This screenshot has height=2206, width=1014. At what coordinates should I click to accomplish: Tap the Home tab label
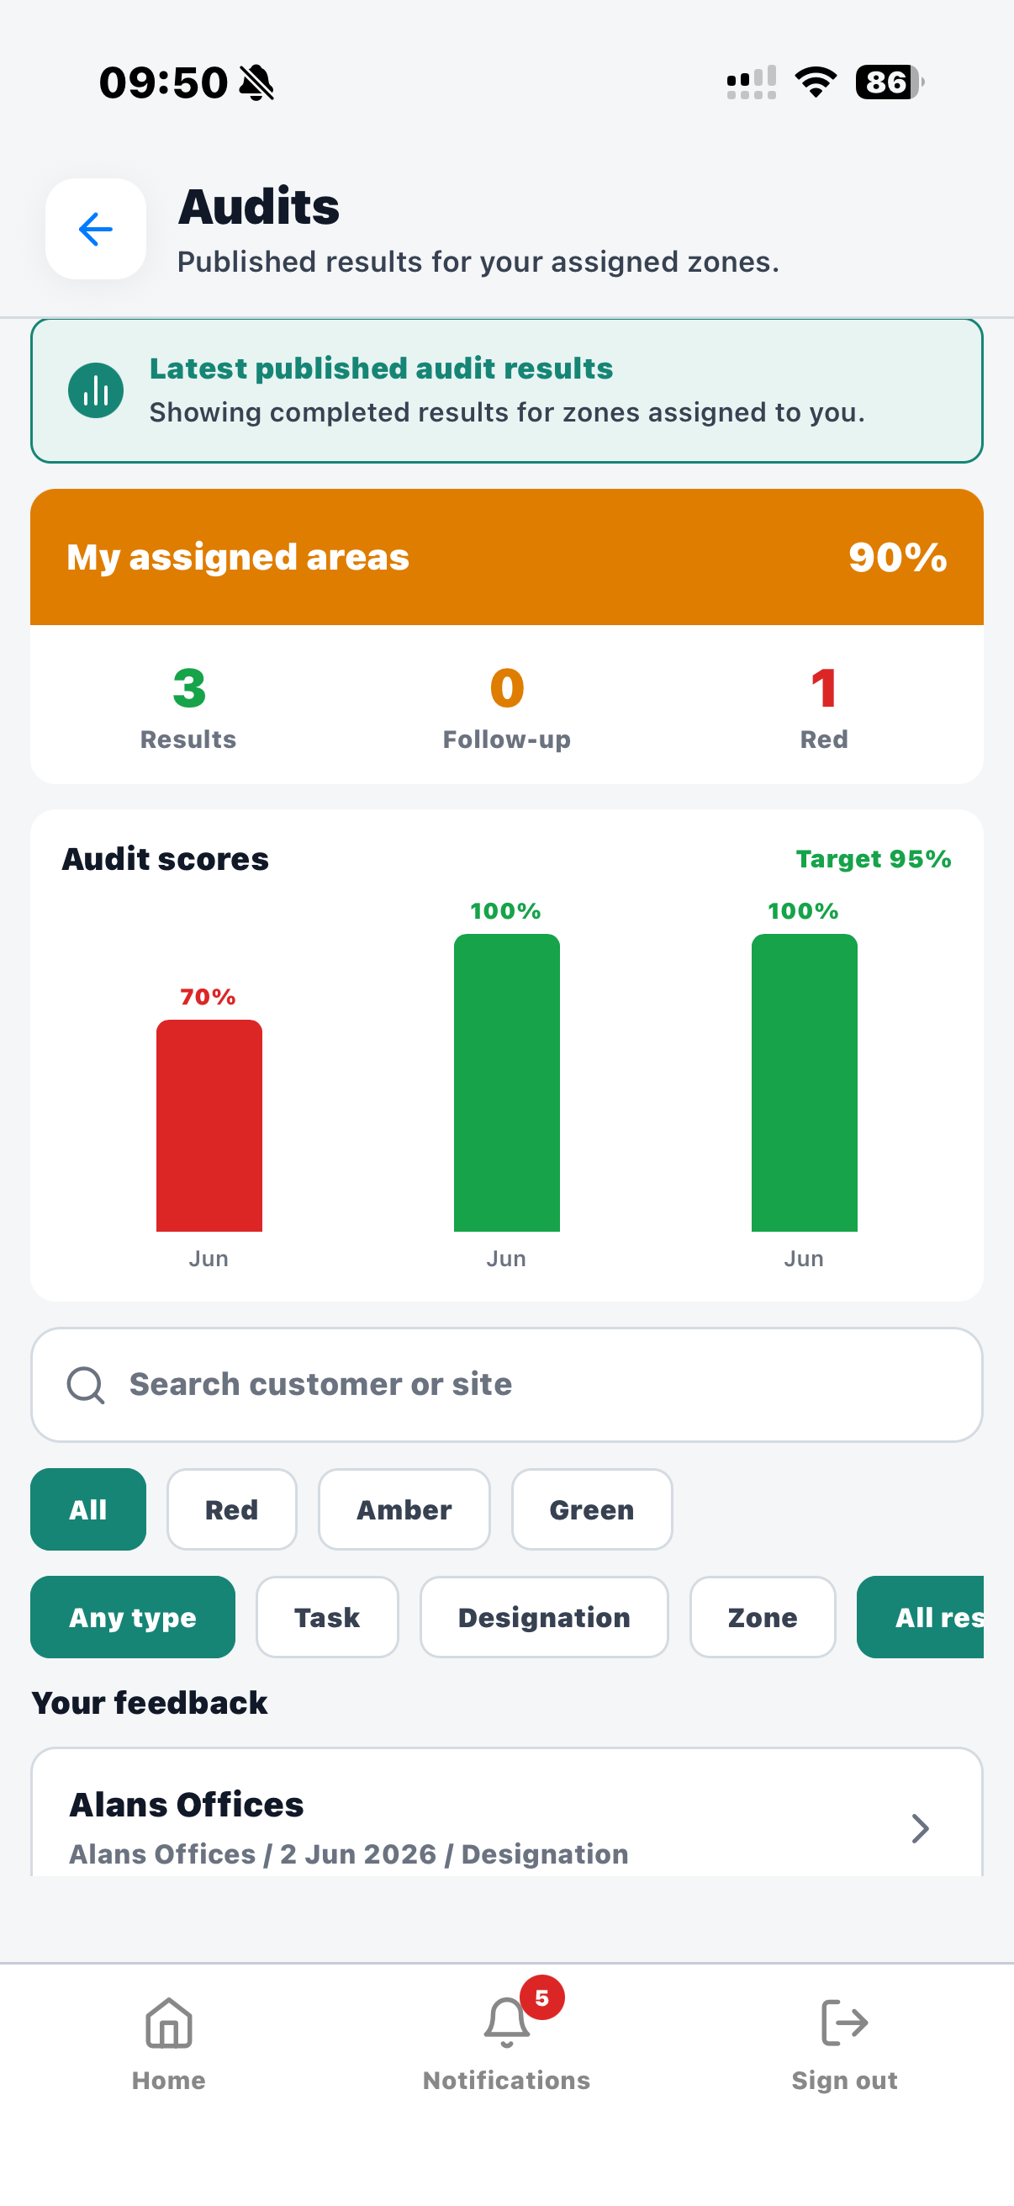pyautogui.click(x=168, y=2081)
